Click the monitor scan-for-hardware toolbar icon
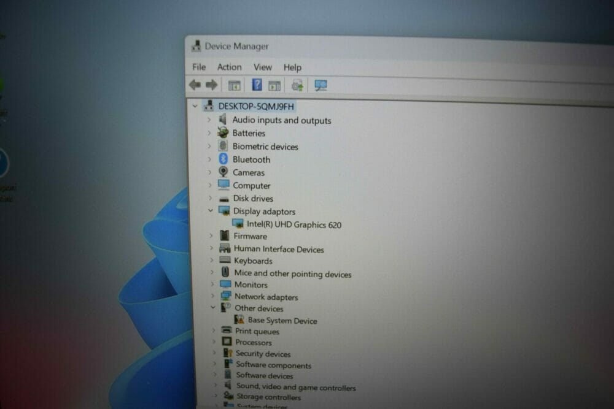614x409 pixels. point(321,85)
